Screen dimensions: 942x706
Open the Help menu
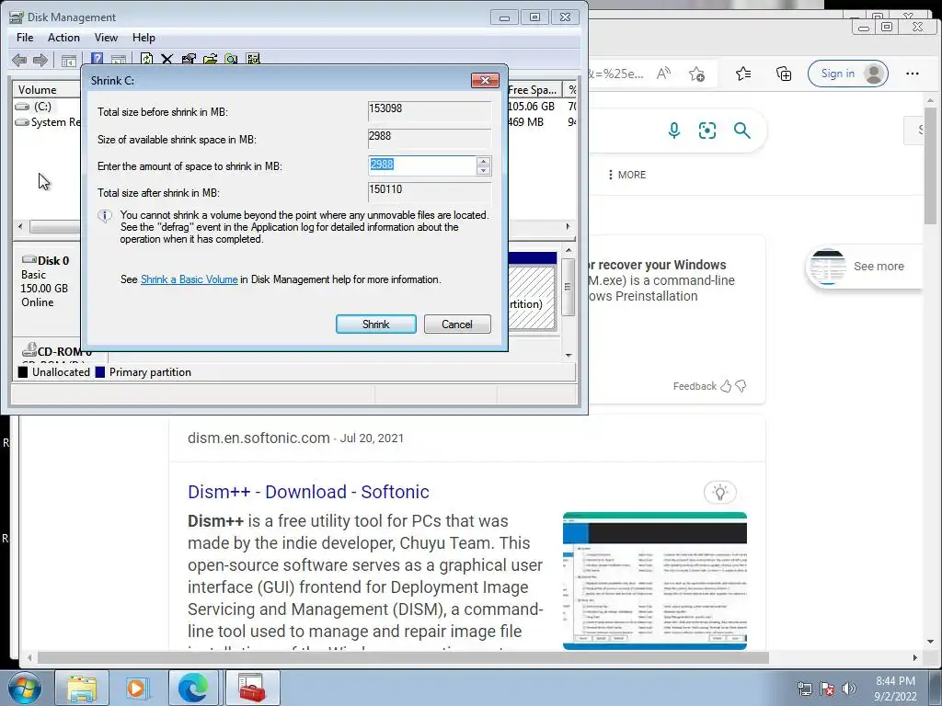pos(144,37)
